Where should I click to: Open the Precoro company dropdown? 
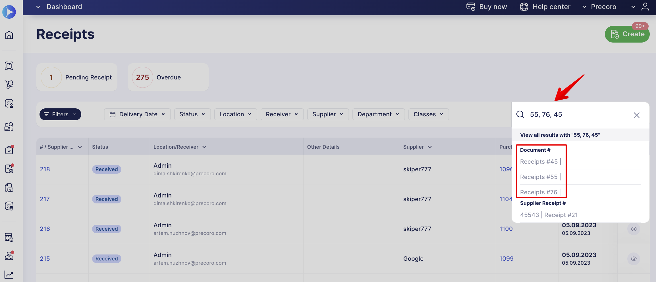point(599,7)
